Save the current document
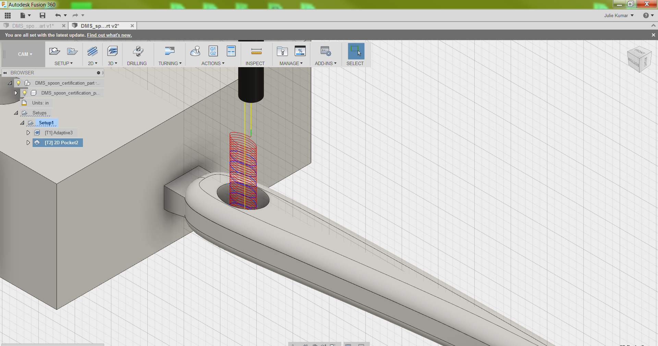Screen dimensions: 658x346 click(x=42, y=15)
